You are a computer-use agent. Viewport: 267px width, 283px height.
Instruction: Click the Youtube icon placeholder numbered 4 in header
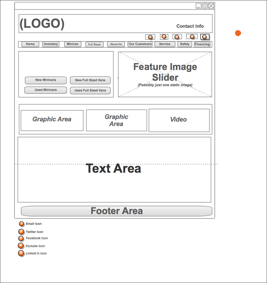pyautogui.click(x=192, y=37)
